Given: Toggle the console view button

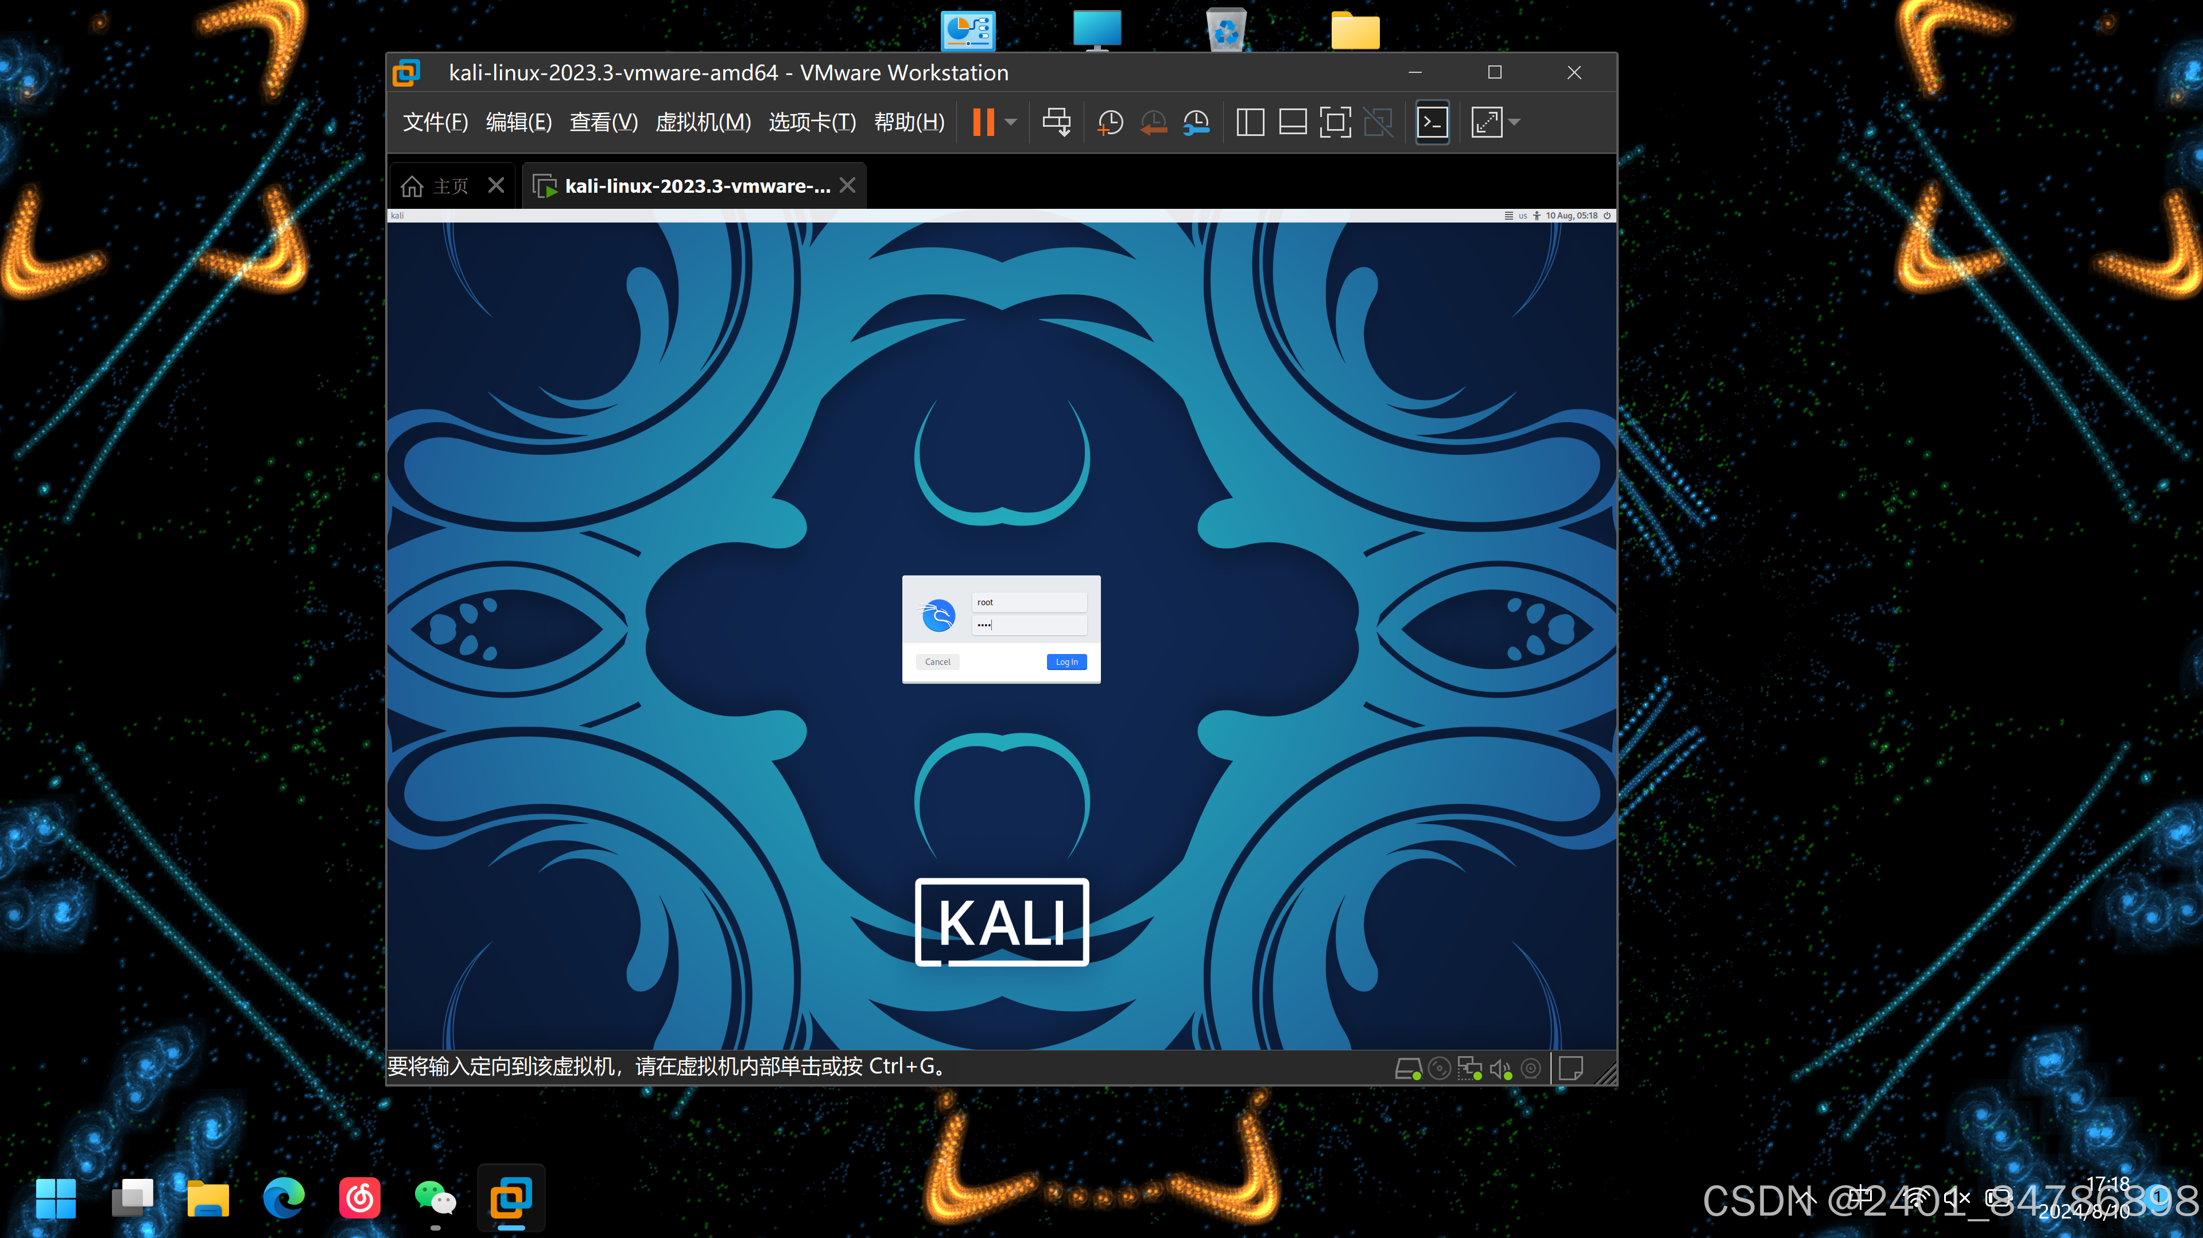Looking at the screenshot, I should (1433, 122).
